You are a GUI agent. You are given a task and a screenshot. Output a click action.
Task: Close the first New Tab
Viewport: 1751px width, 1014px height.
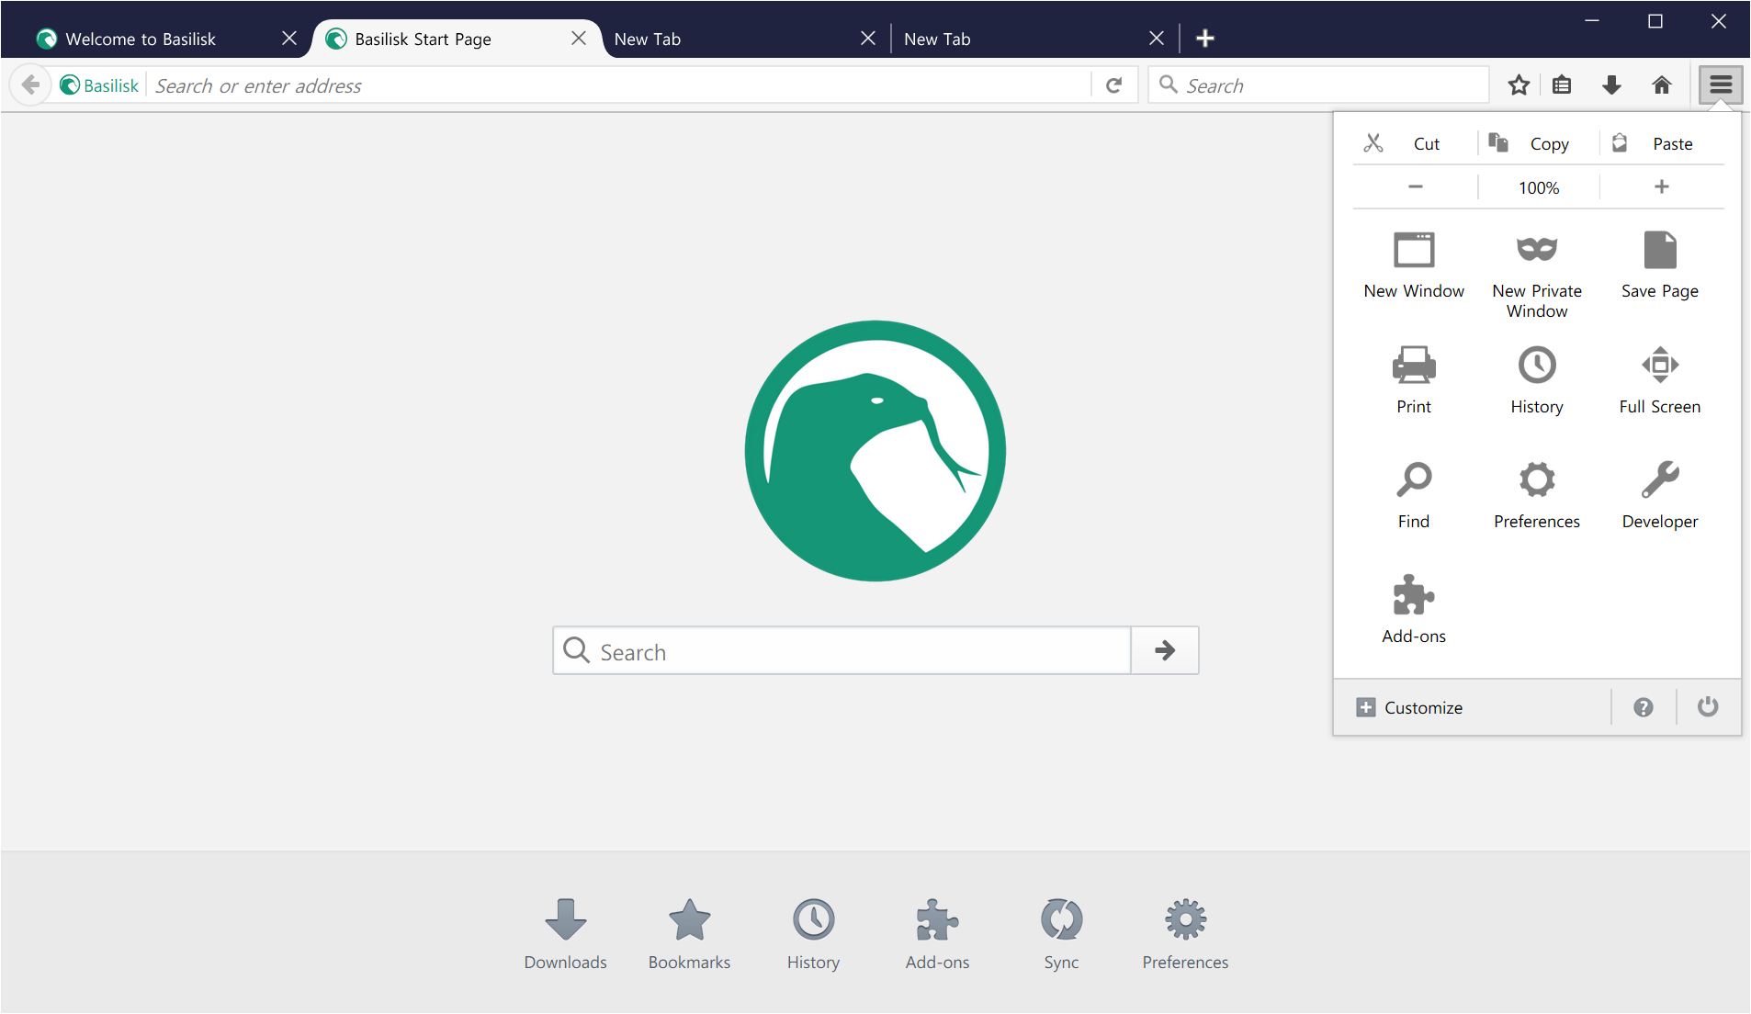868,39
